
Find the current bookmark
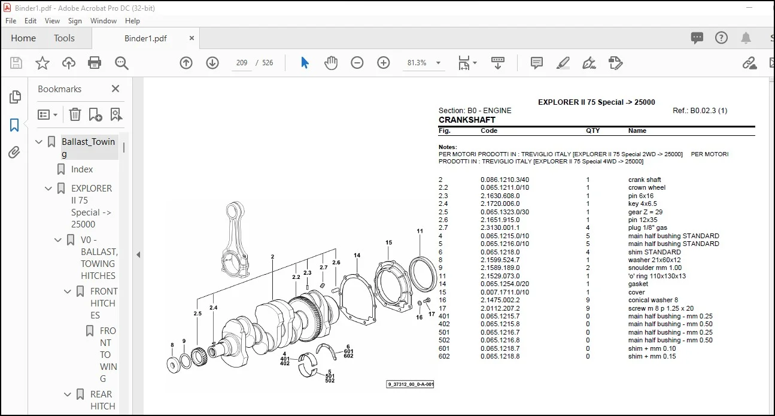(116, 114)
